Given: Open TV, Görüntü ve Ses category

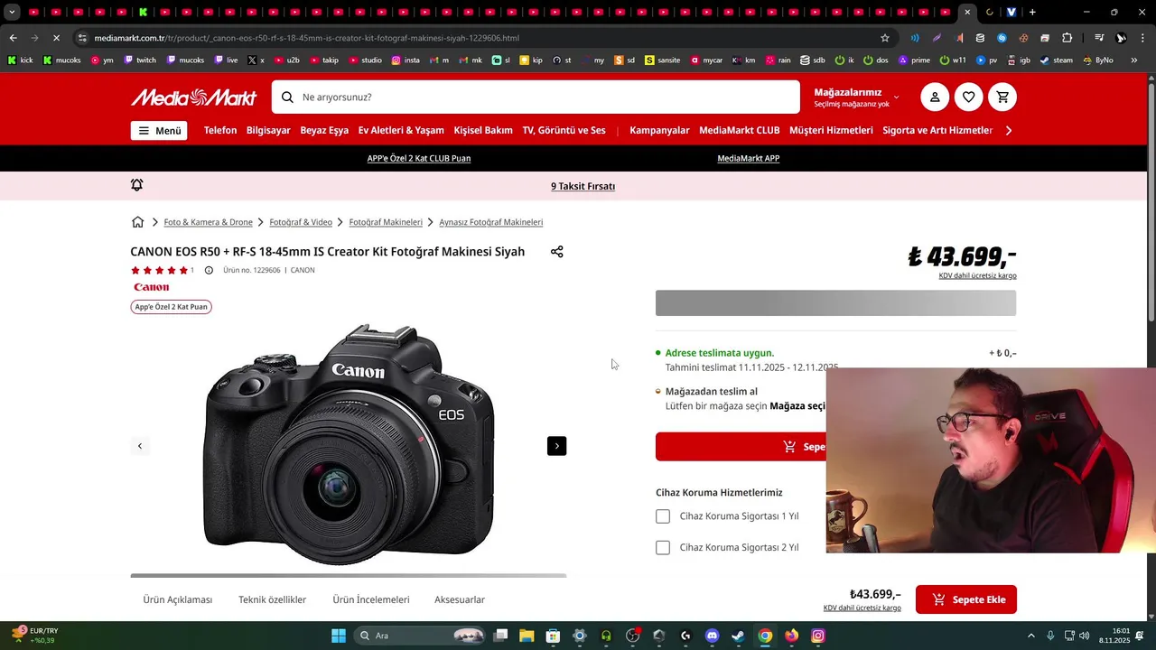Looking at the screenshot, I should [x=564, y=131].
